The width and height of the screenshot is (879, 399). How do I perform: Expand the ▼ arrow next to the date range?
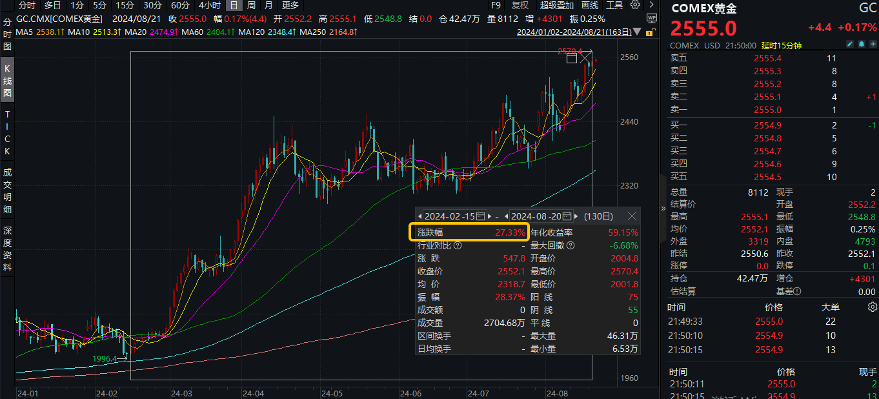(x=636, y=32)
